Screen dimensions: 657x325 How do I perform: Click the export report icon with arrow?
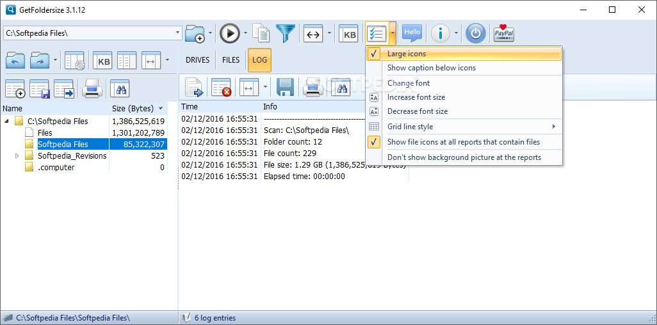pos(64,89)
